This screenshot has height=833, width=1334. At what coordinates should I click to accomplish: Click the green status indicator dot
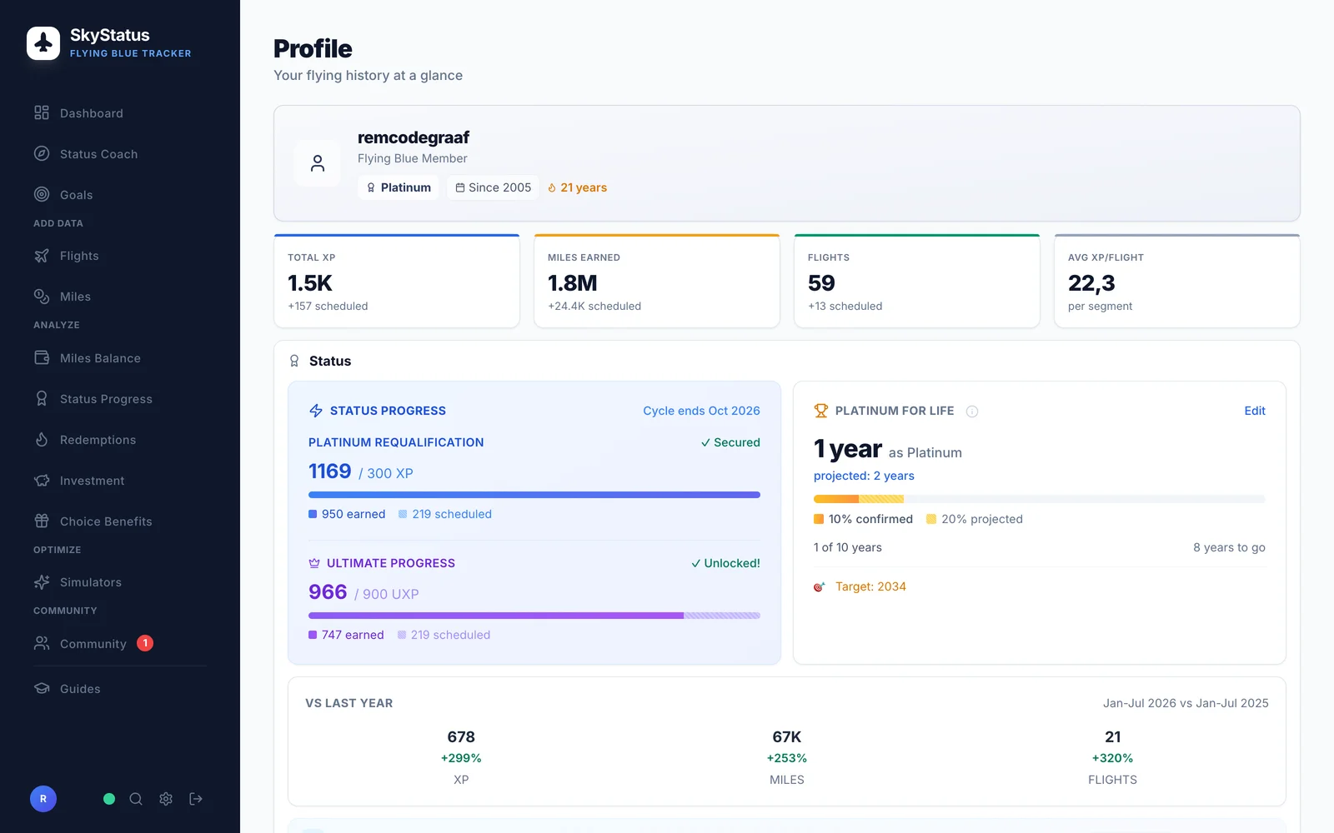coord(109,799)
